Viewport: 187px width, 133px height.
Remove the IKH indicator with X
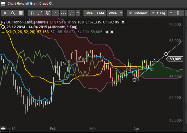(112, 32)
